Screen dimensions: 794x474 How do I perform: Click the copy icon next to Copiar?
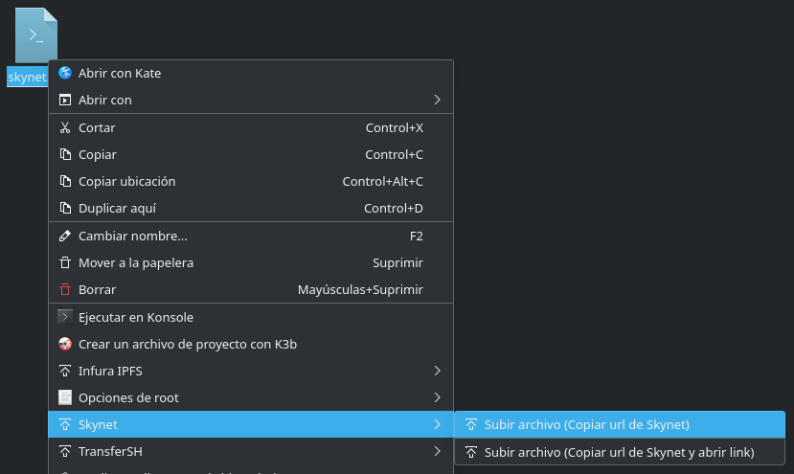tap(65, 154)
